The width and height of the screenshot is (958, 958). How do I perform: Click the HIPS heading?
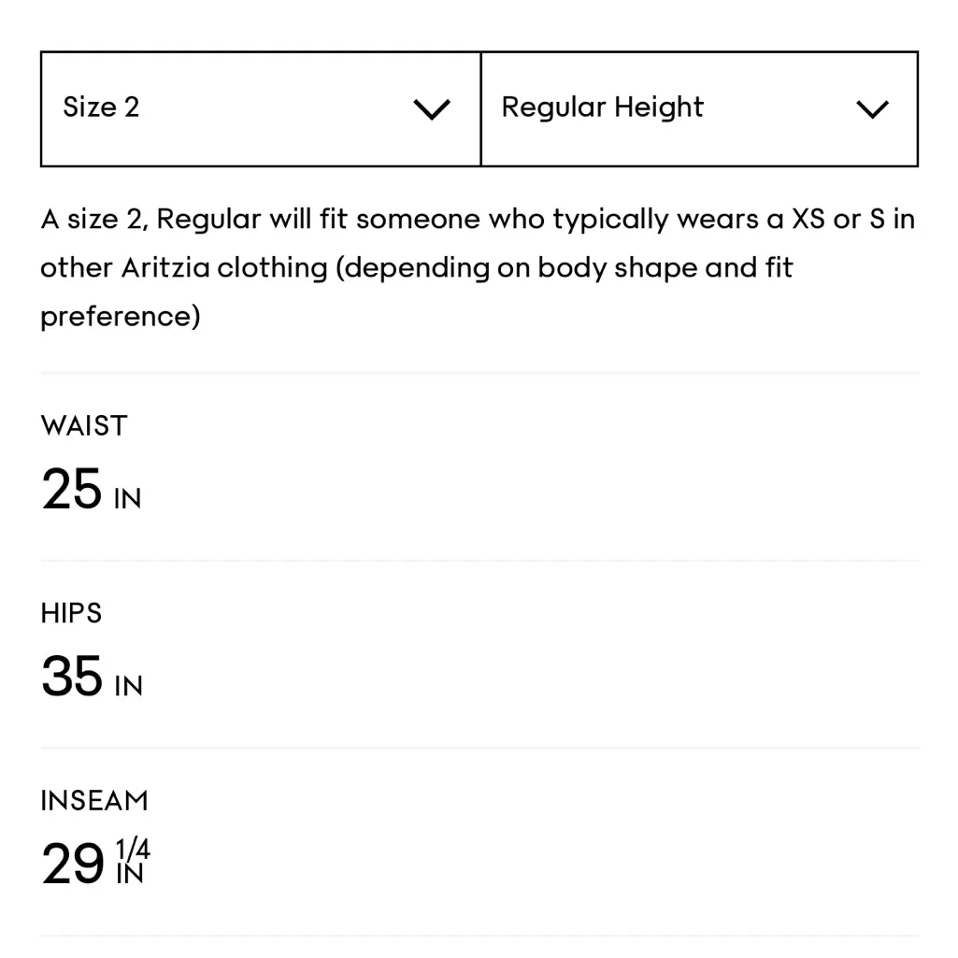(x=71, y=613)
